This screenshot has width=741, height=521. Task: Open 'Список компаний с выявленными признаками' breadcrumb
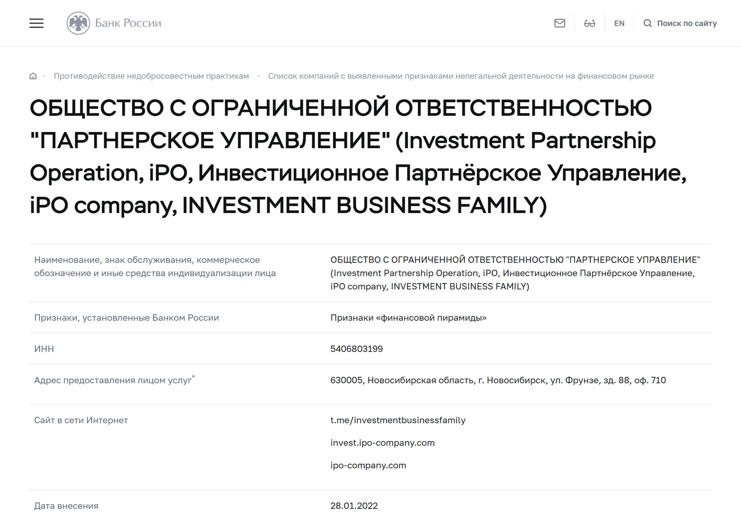pos(461,76)
